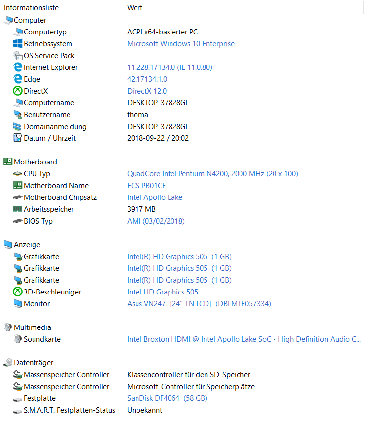Select the Anzeige category row
The height and width of the screenshot is (425, 377).
point(27,244)
